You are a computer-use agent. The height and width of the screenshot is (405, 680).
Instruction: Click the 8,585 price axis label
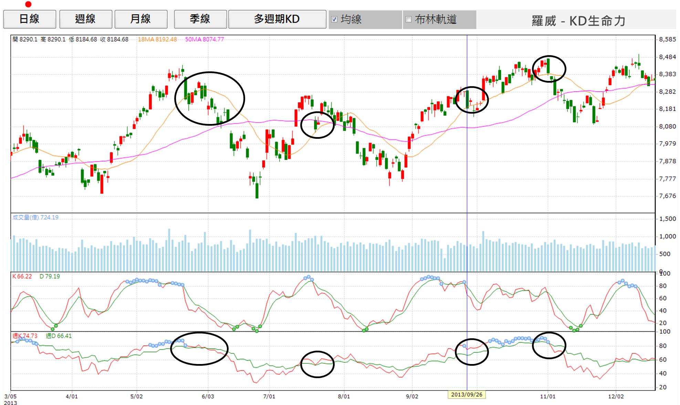(667, 39)
